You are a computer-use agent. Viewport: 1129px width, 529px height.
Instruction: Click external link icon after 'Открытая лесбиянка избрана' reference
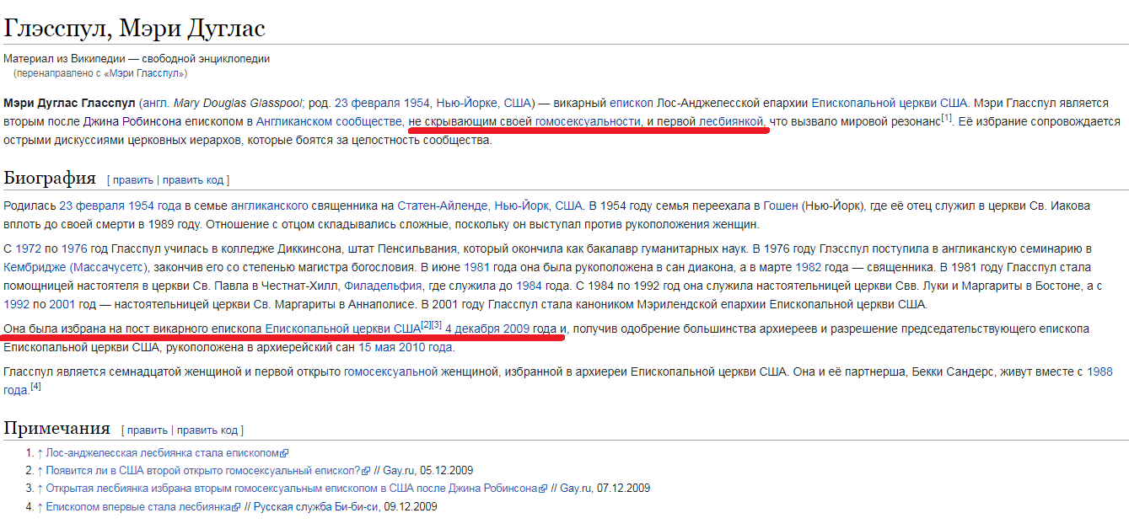point(543,489)
